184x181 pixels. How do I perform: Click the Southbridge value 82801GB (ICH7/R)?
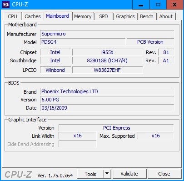pyautogui.click(x=107, y=60)
